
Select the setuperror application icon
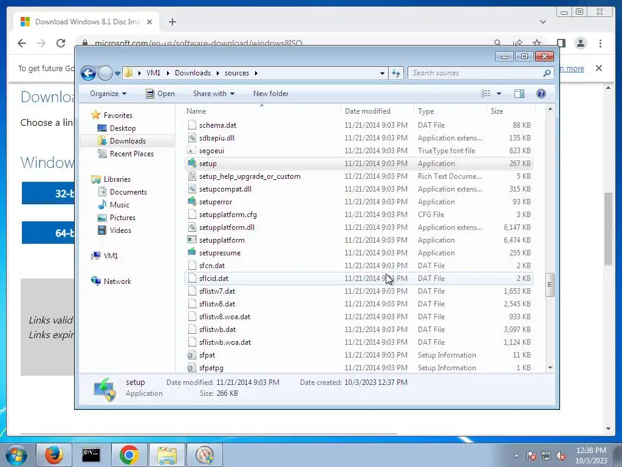(192, 201)
